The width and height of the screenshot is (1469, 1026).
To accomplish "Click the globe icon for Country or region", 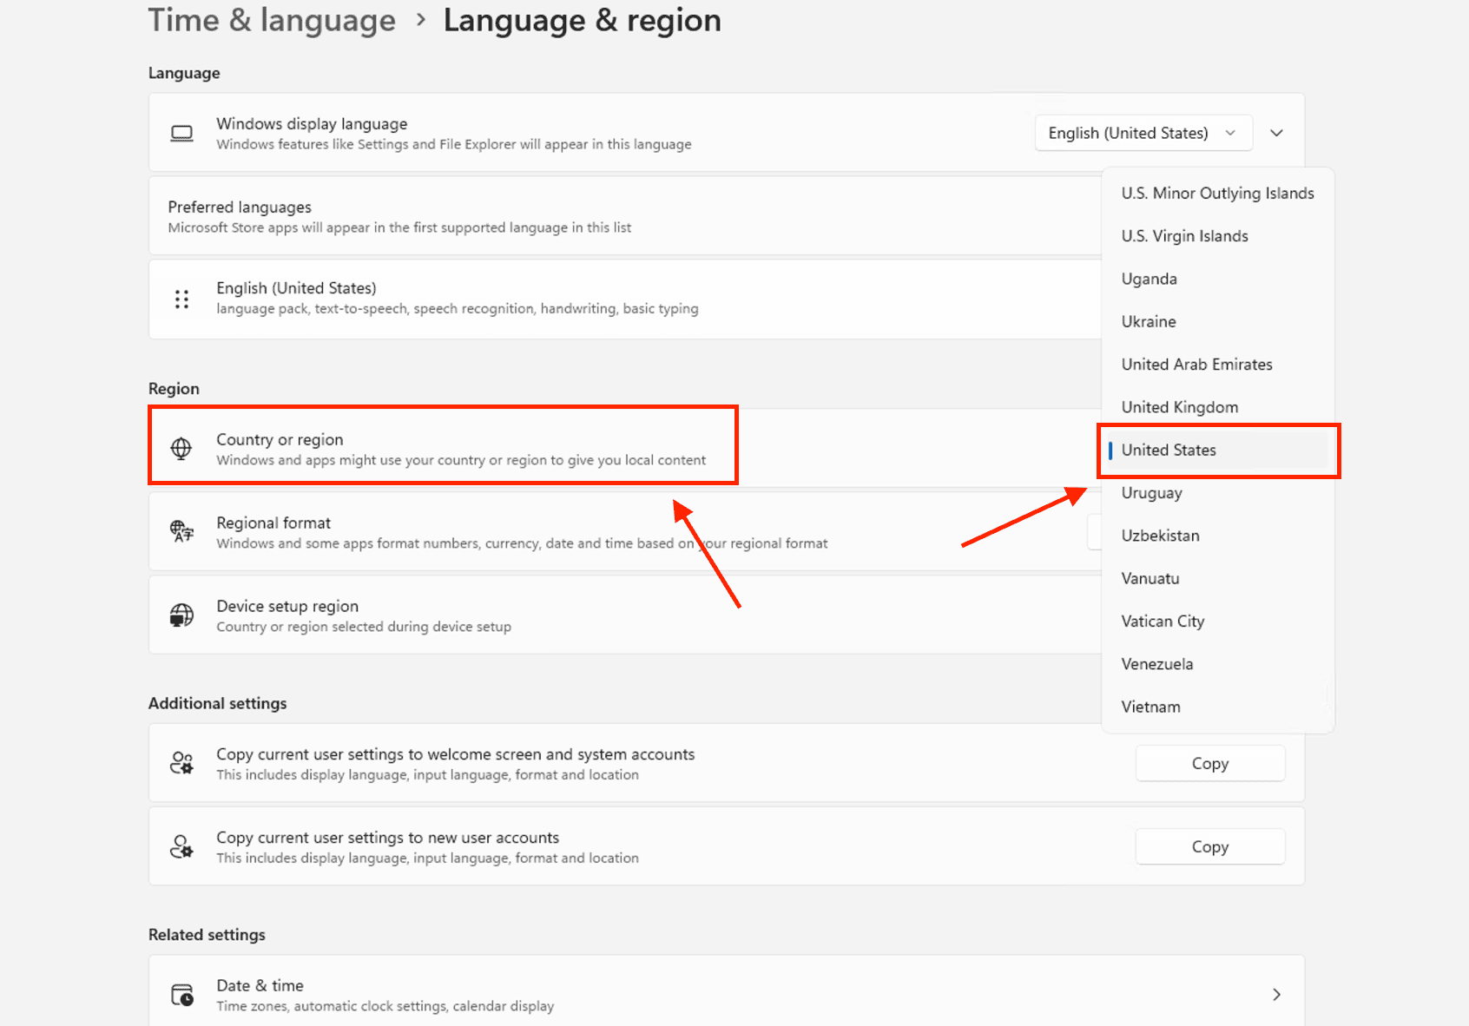I will (181, 449).
